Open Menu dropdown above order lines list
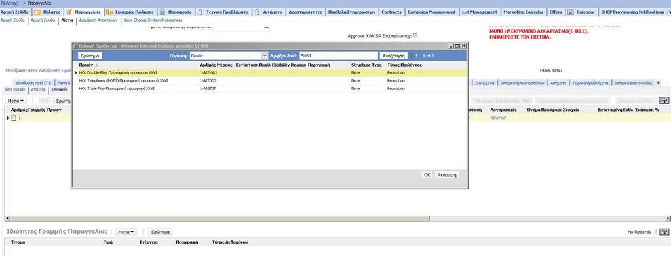 16,101
